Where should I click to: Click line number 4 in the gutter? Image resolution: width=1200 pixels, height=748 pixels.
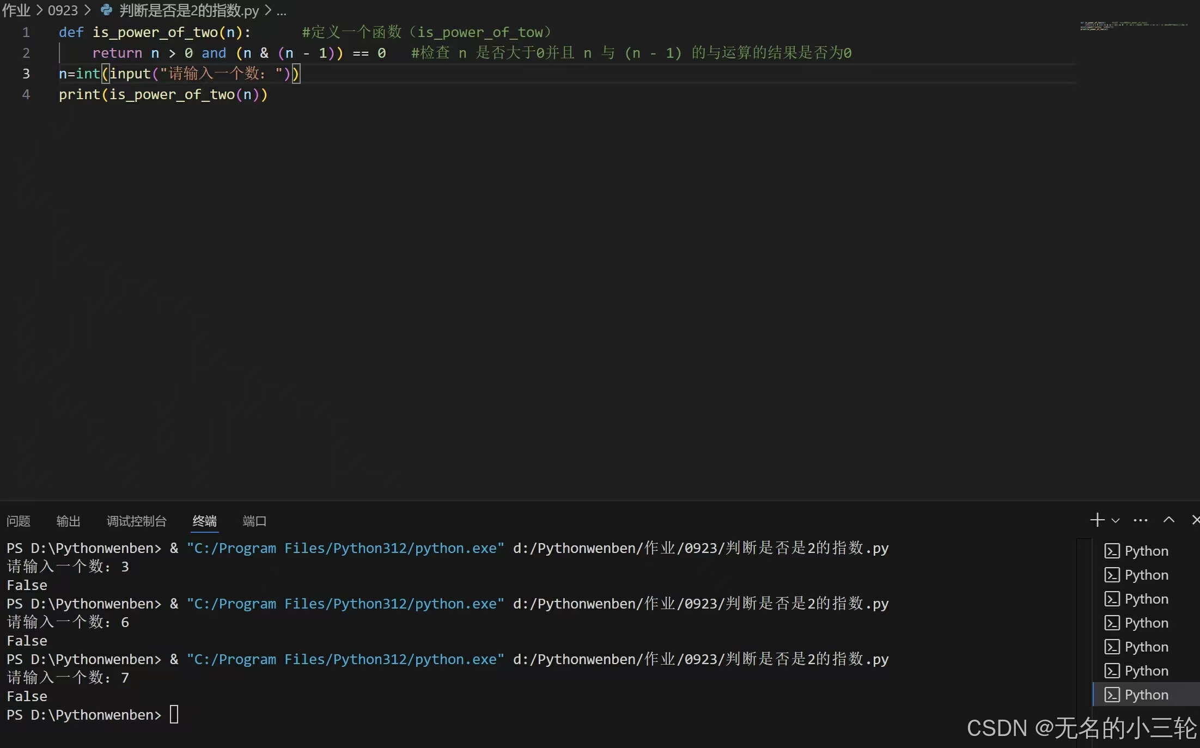coord(26,94)
